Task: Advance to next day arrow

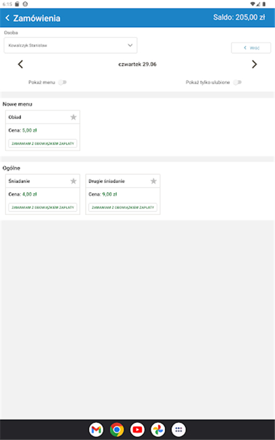Action: (254, 64)
